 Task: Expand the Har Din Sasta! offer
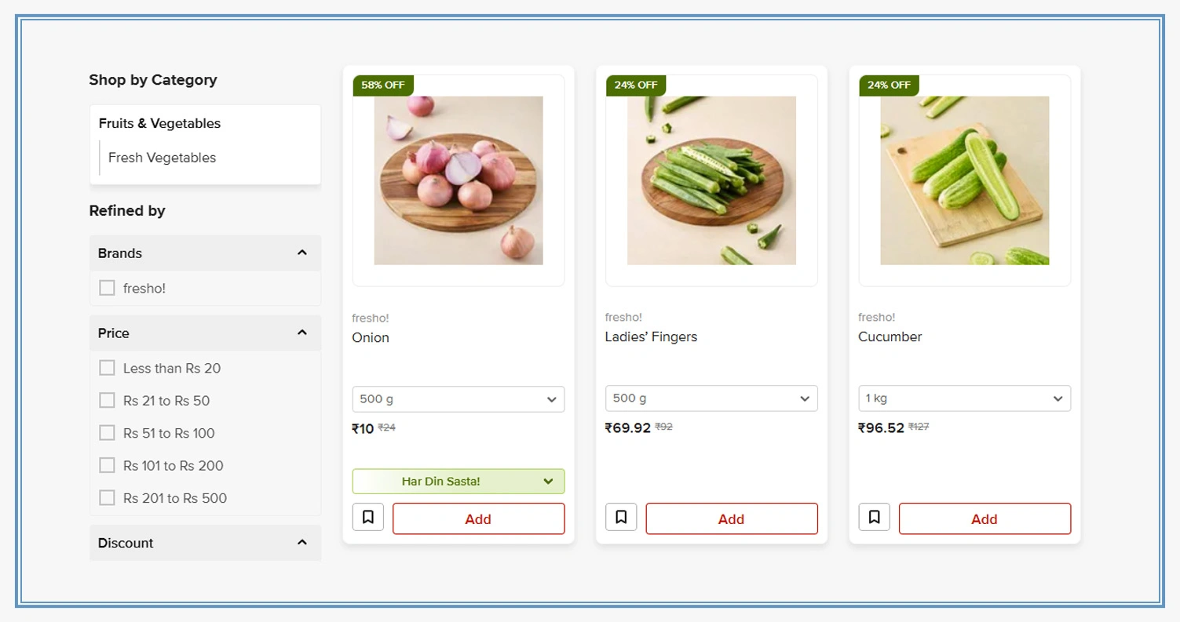tap(458, 481)
